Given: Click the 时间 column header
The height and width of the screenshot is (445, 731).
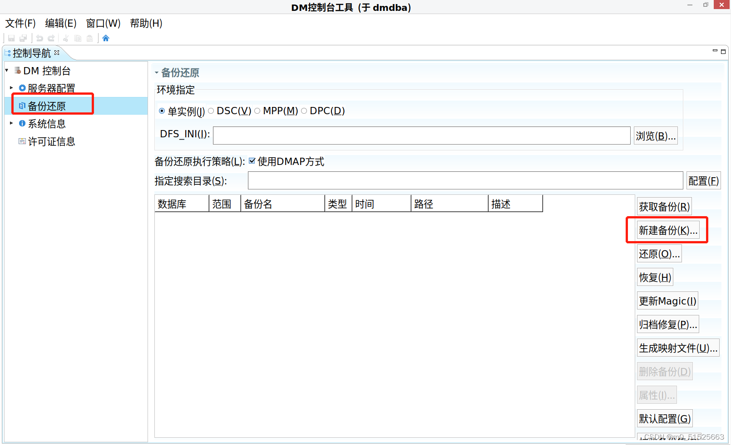Looking at the screenshot, I should coord(381,204).
